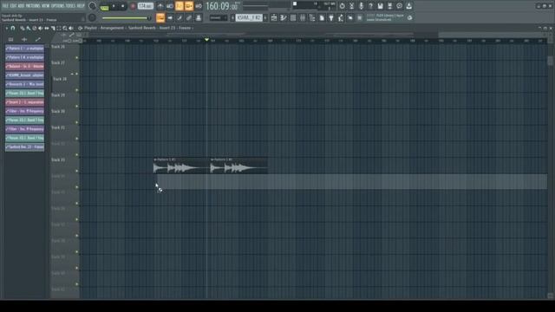Click the red record button
Screen dimensions: 555x312
click(133, 6)
